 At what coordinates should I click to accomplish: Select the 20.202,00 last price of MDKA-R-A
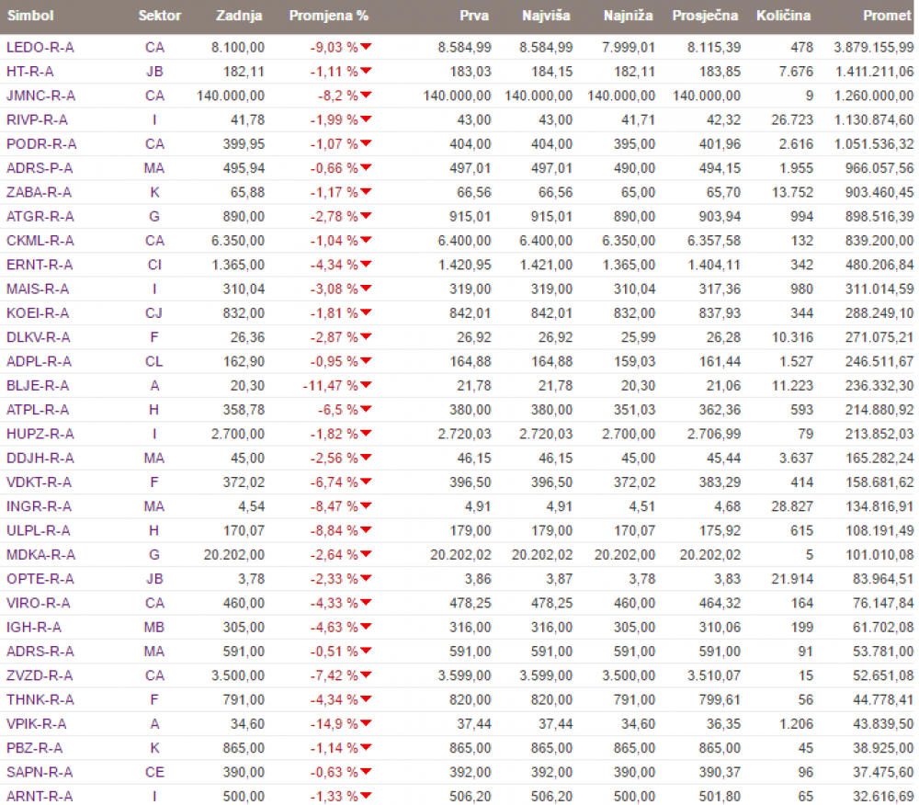pyautogui.click(x=233, y=555)
